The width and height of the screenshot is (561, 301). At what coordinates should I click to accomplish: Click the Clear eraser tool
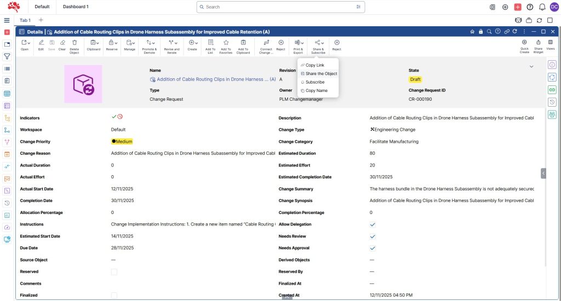(x=62, y=45)
